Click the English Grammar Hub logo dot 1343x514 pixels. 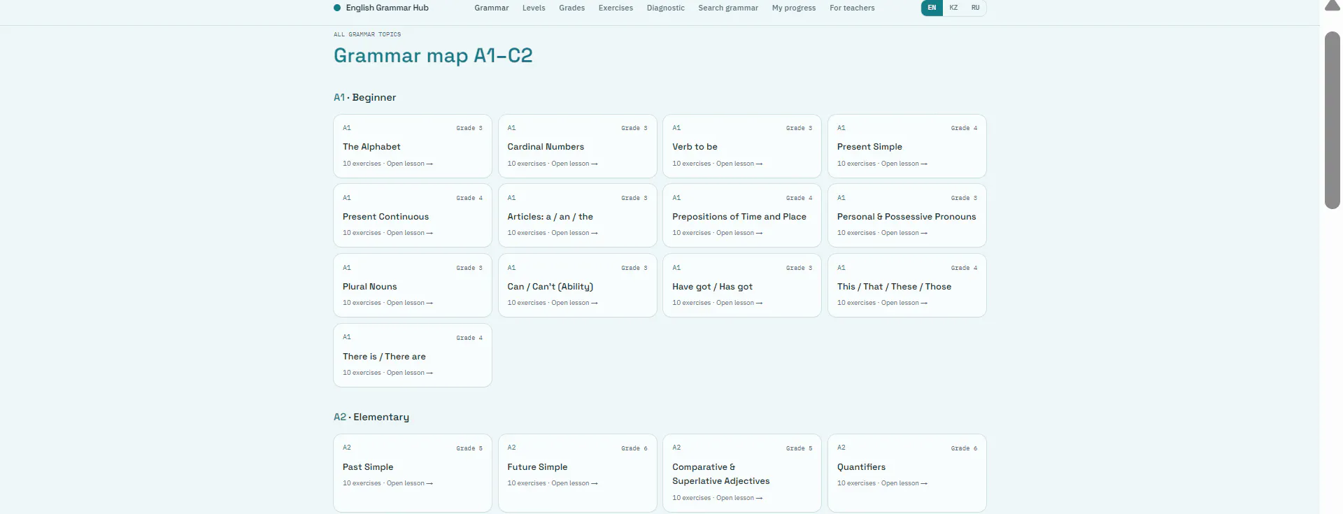[337, 8]
